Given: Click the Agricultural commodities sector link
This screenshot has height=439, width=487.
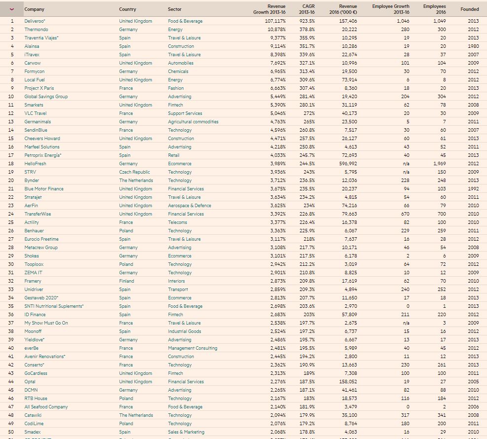Looking at the screenshot, I should (193, 122).
